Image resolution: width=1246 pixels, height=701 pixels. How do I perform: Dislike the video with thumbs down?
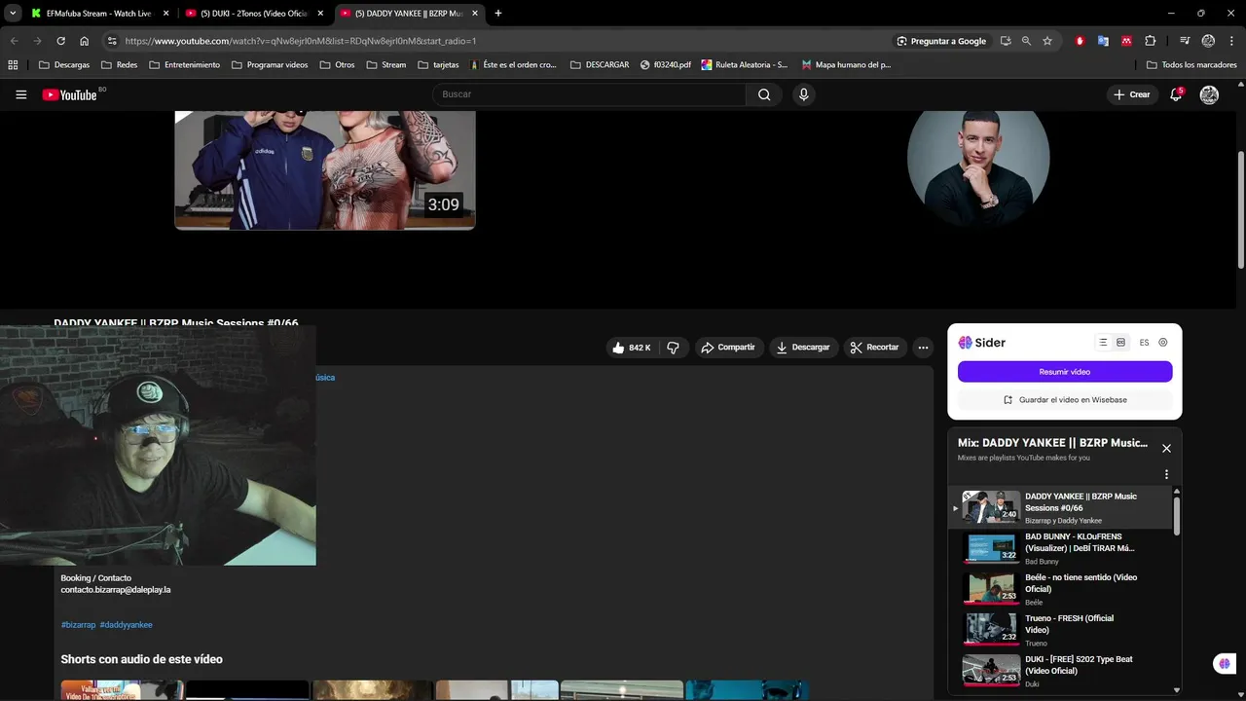tap(673, 348)
